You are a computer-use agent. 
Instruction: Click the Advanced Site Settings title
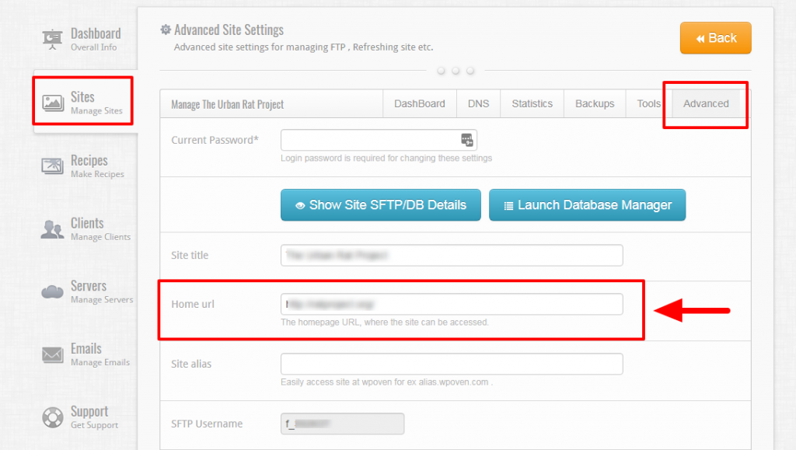pos(229,30)
